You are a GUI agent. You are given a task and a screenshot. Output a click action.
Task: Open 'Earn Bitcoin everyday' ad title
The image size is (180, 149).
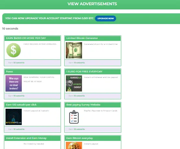pos(79,138)
